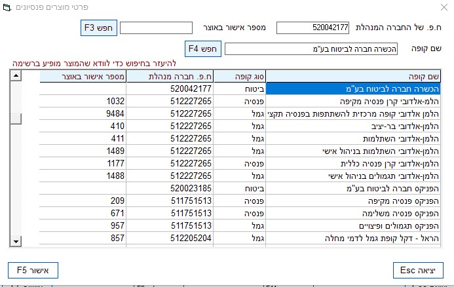Close the dialog with the X button
The width and height of the screenshot is (454, 287).
[x=444, y=7]
